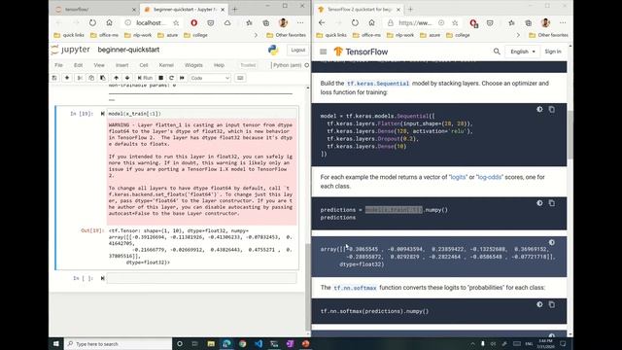Image resolution: width=622 pixels, height=350 pixels.
Task: Open the TensorFlow hamburger navigation menu
Action: 324,52
